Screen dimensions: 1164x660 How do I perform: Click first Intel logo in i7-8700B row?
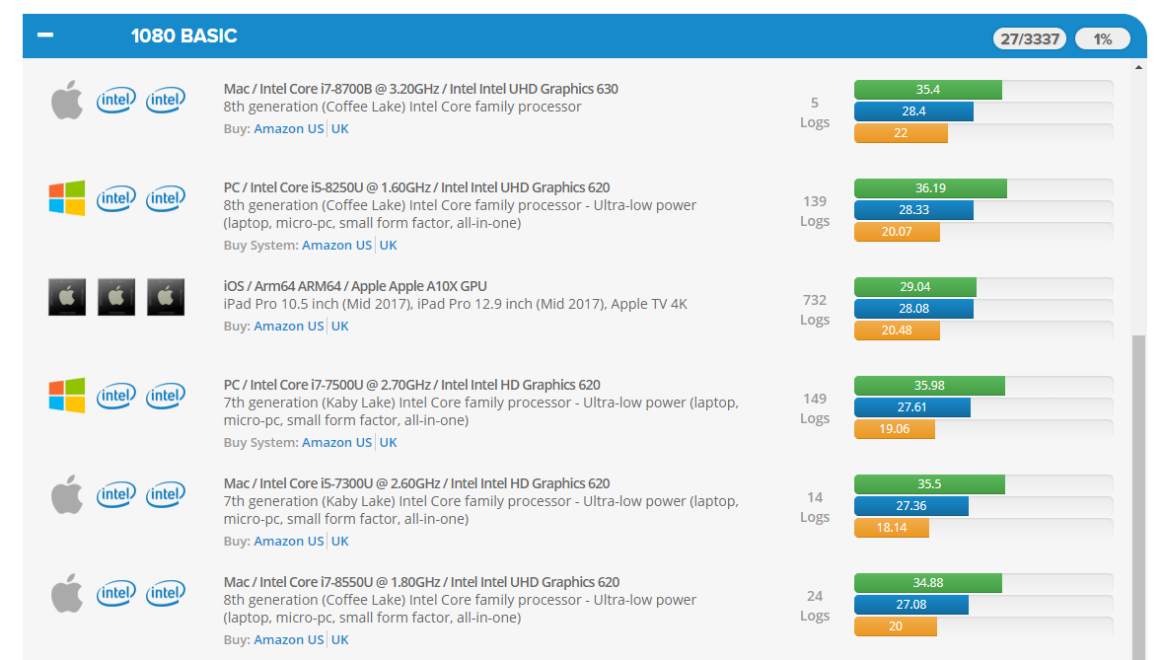click(115, 100)
